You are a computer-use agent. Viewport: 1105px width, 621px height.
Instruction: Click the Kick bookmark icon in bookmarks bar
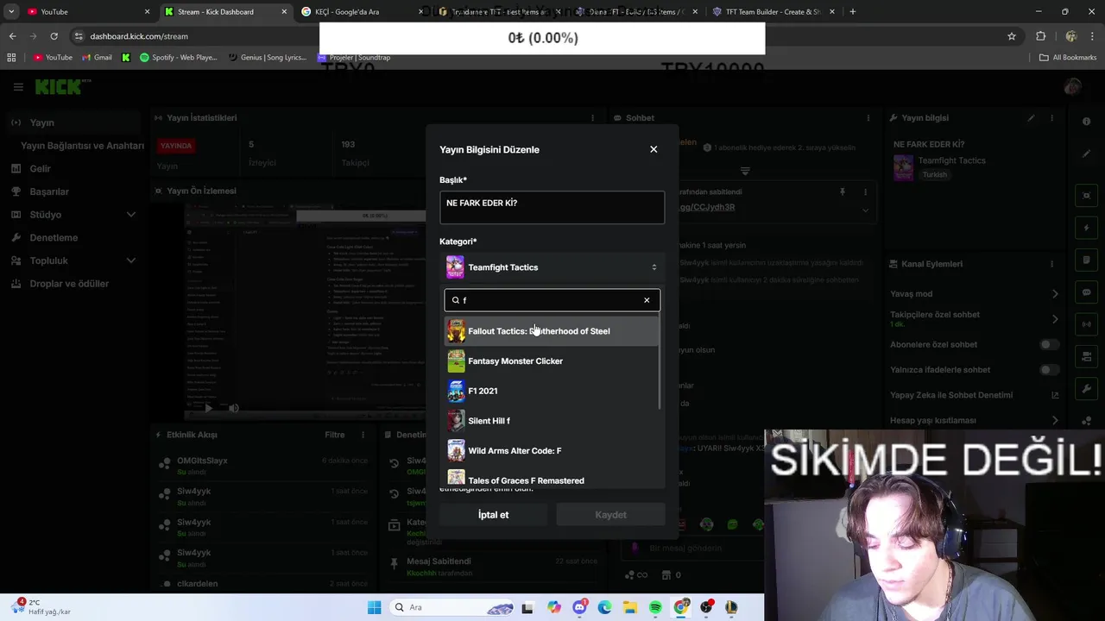point(126,57)
